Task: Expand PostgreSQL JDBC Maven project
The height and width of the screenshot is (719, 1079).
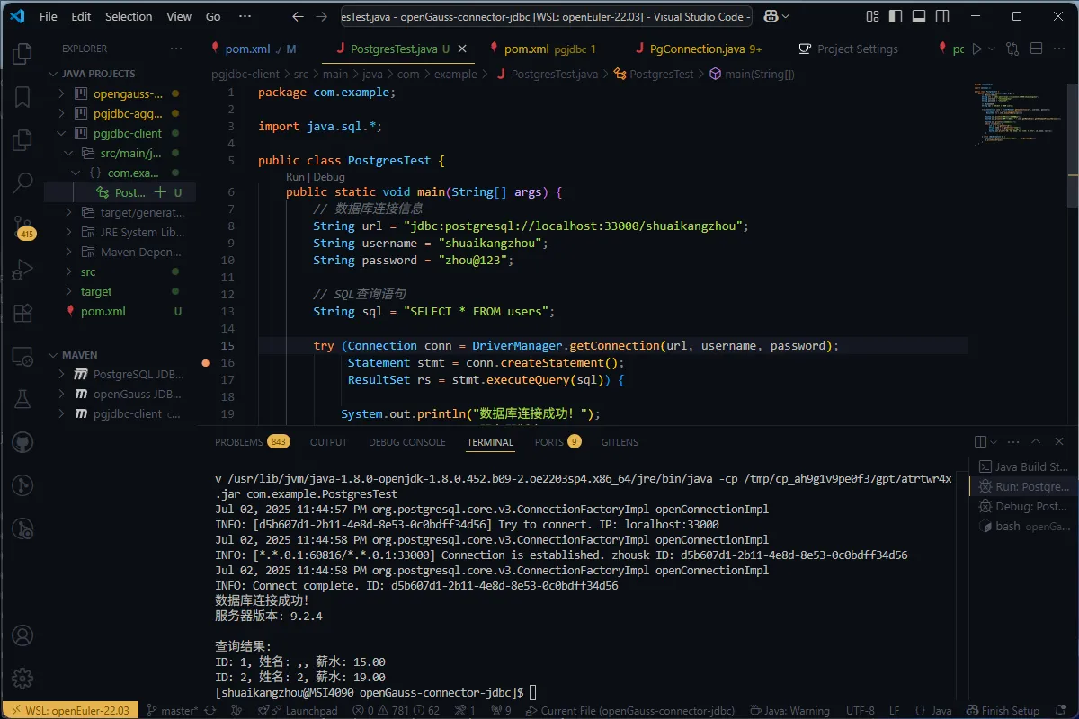Action: click(61, 374)
